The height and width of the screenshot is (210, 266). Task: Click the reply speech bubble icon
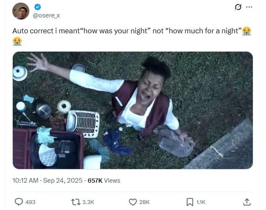tap(19, 202)
